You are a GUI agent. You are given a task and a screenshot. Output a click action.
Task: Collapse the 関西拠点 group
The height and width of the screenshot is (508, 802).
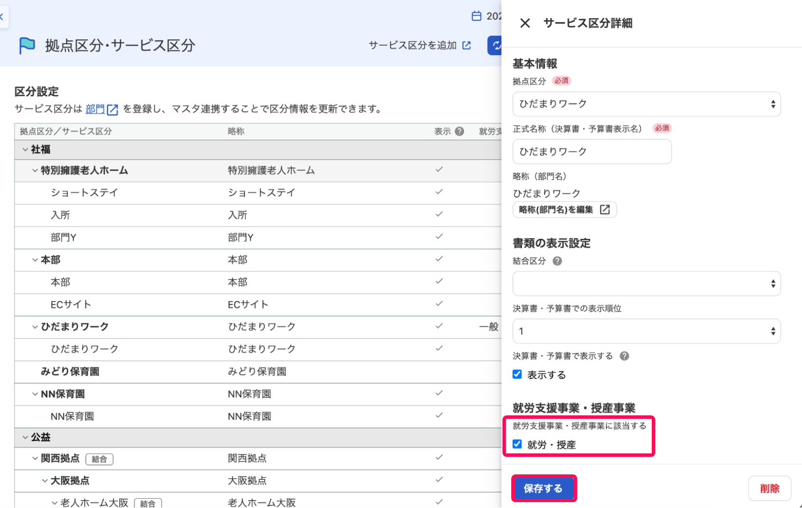point(35,458)
